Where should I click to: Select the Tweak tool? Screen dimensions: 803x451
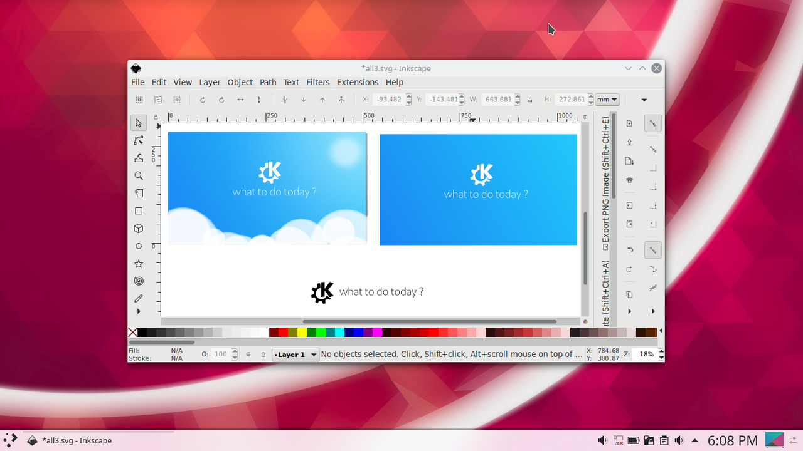(x=139, y=158)
